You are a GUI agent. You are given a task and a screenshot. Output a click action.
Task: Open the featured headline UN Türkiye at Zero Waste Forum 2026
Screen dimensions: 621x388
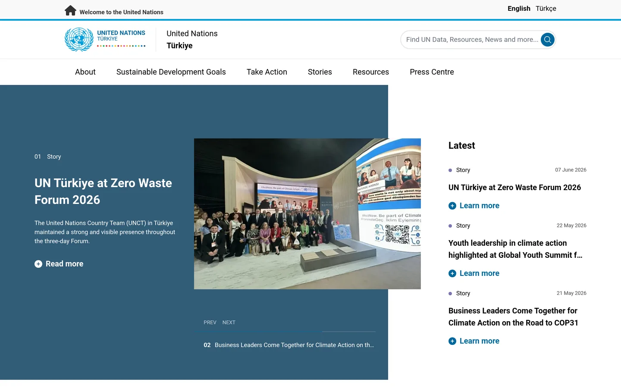pos(103,191)
